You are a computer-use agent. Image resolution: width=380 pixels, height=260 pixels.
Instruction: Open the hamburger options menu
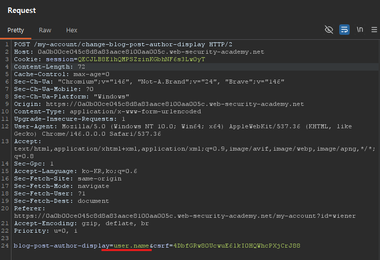point(374,30)
